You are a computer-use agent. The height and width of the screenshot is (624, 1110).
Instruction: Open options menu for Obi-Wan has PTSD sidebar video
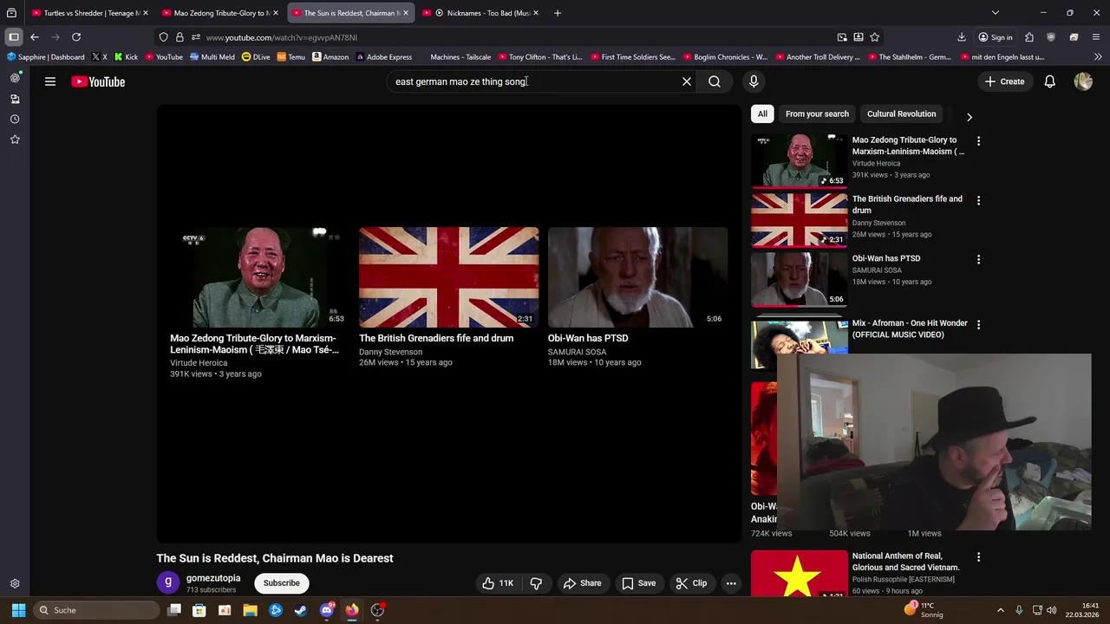click(978, 259)
